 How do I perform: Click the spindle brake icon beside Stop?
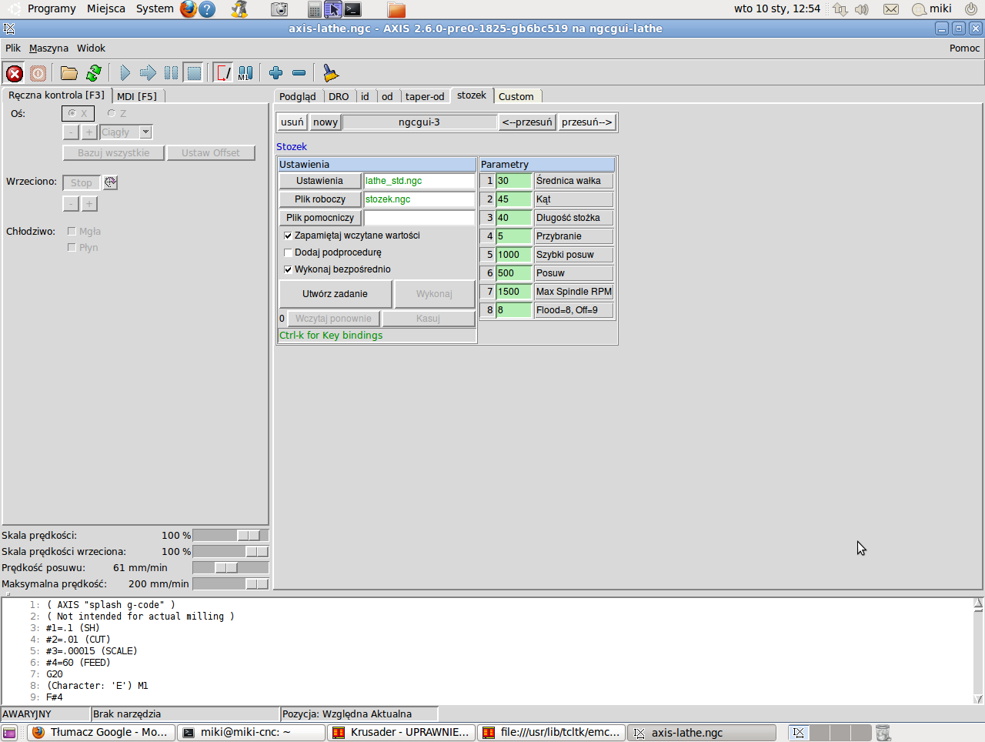pyautogui.click(x=111, y=182)
